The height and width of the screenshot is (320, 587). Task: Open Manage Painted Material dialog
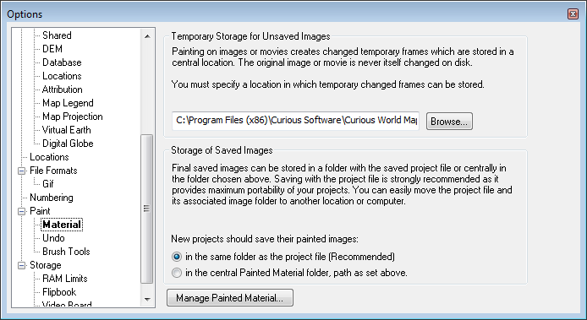[230, 298]
